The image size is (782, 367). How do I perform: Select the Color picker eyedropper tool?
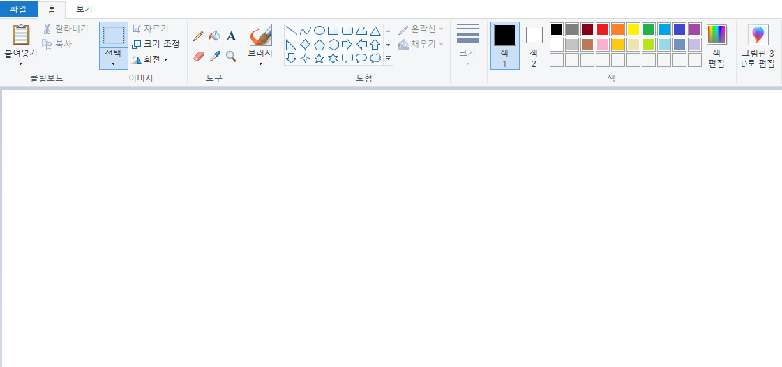click(x=214, y=57)
